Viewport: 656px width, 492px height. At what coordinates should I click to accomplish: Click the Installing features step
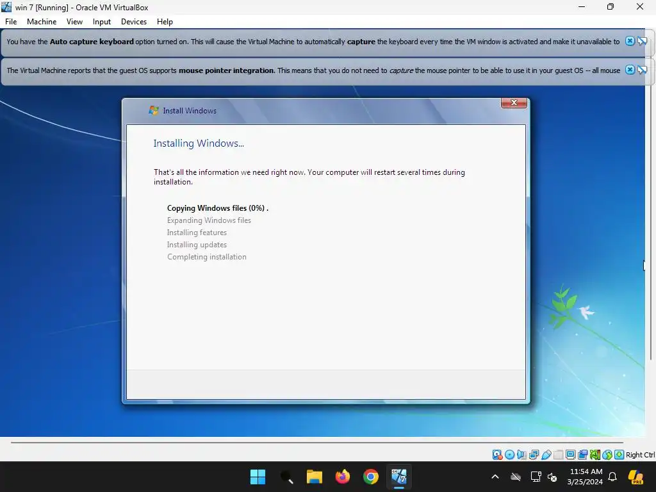click(197, 232)
